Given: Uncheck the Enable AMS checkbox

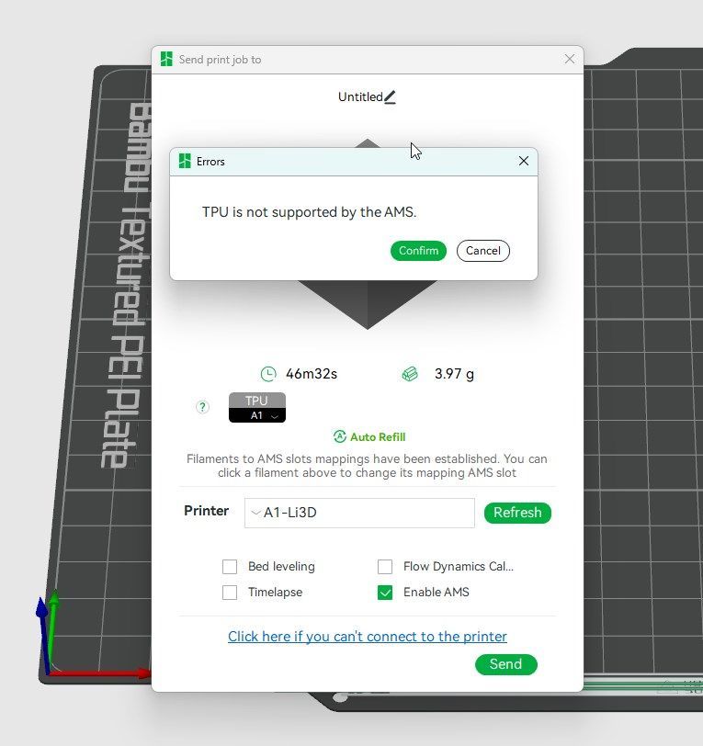Looking at the screenshot, I should (384, 593).
